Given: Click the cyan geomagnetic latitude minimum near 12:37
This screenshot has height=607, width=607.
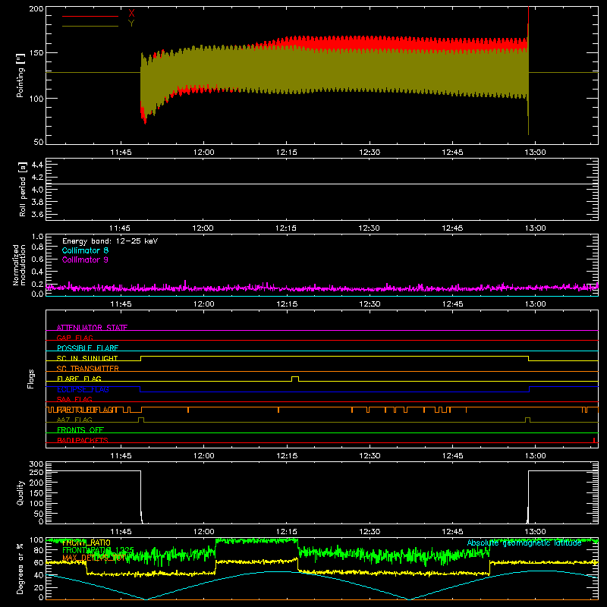Looking at the screenshot, I should click(x=409, y=599).
